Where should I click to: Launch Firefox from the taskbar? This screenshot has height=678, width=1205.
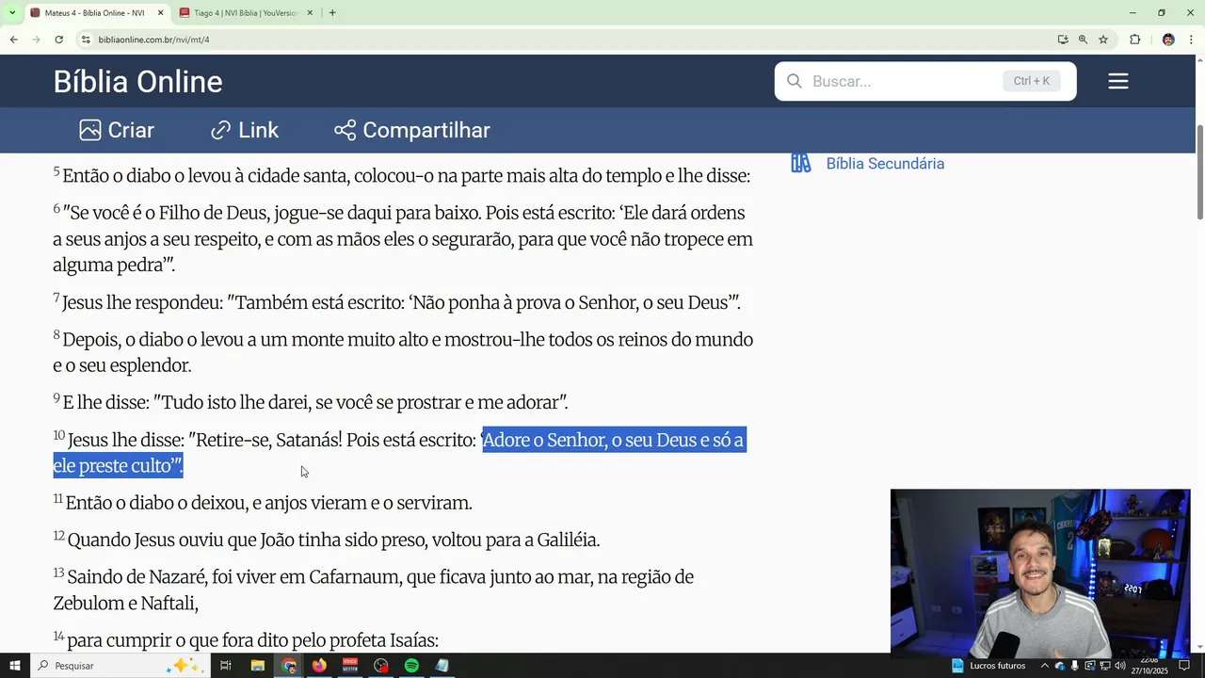click(x=319, y=666)
